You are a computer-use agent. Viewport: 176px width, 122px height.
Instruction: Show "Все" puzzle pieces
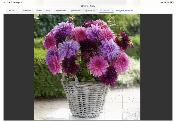coord(48,11)
